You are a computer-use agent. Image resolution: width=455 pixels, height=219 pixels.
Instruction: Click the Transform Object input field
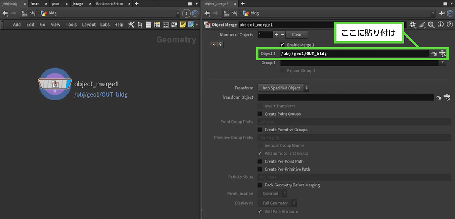click(345, 97)
